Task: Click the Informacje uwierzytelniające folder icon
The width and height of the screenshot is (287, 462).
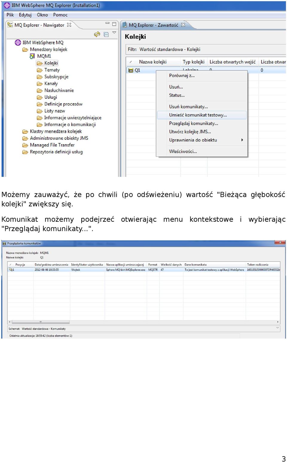Action: click(40, 118)
